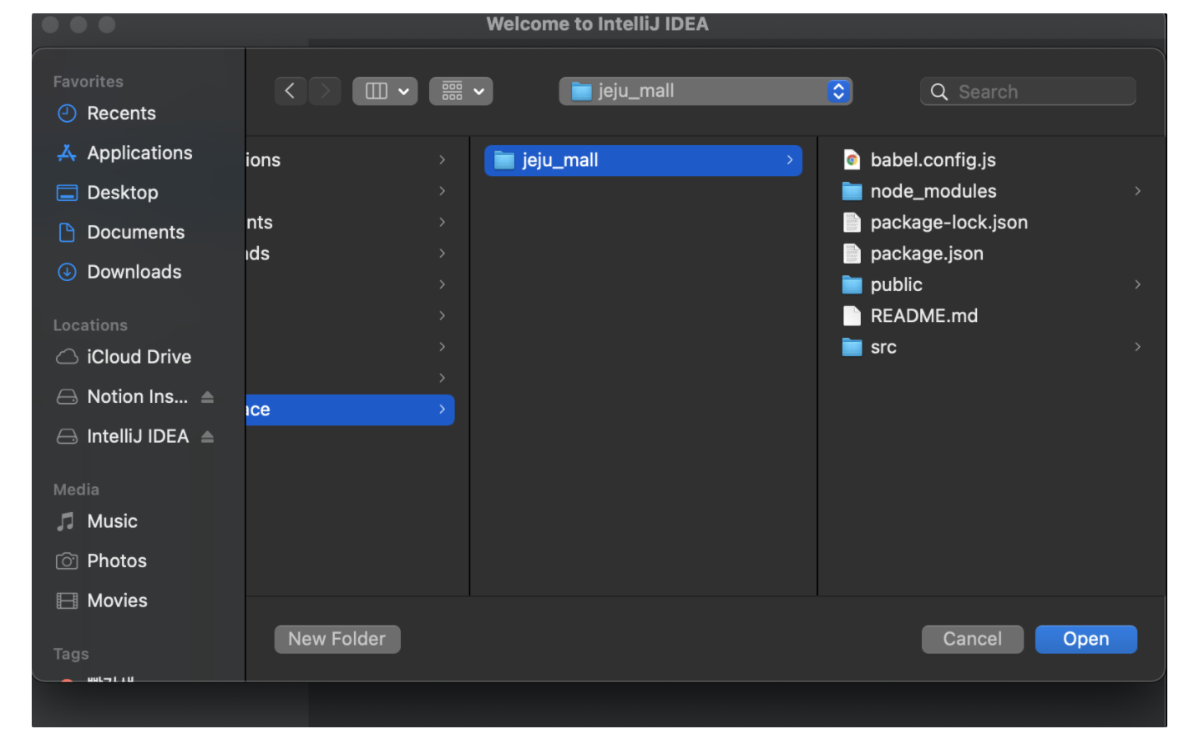The height and width of the screenshot is (744, 1189).
Task: Click the Open button
Action: tap(1086, 639)
